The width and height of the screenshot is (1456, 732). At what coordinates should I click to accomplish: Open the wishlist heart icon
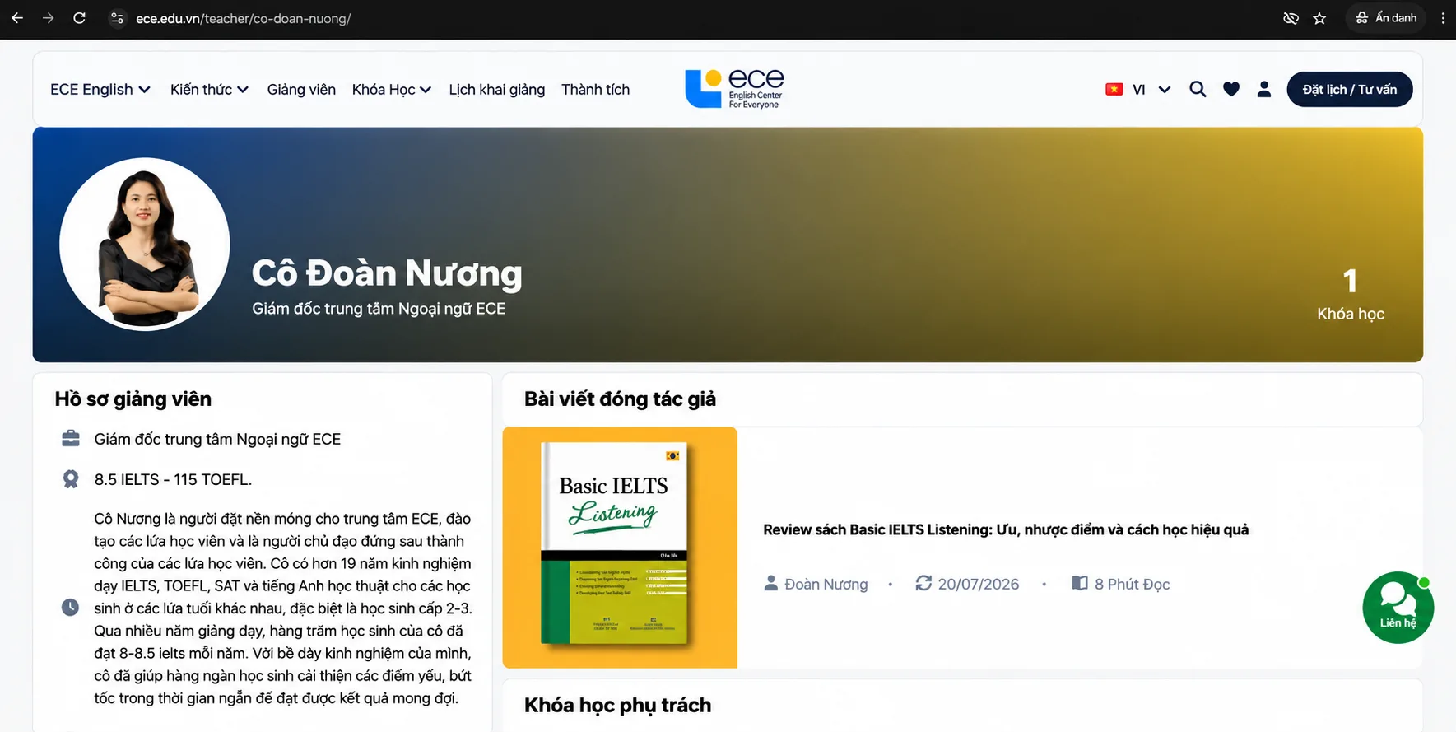tap(1231, 89)
